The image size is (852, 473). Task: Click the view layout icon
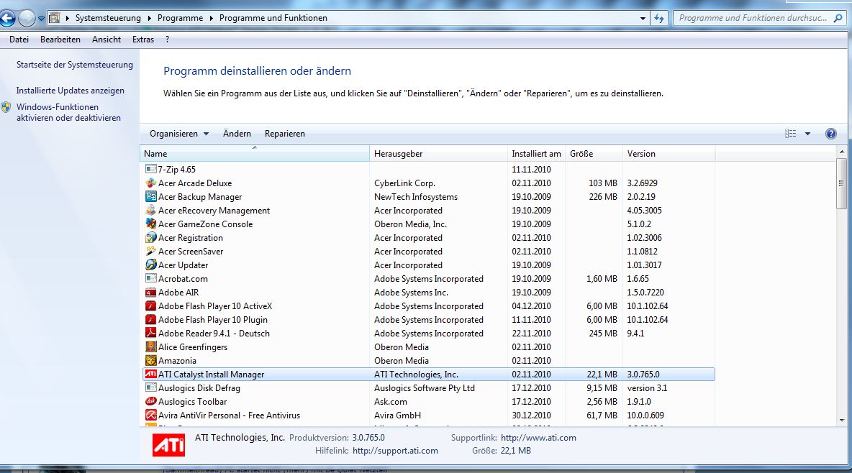click(x=791, y=134)
